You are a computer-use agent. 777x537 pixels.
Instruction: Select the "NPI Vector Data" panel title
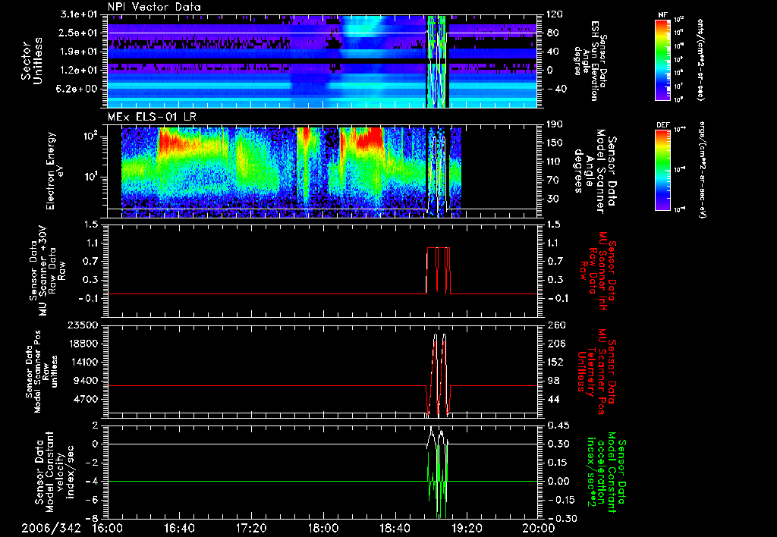(x=154, y=7)
